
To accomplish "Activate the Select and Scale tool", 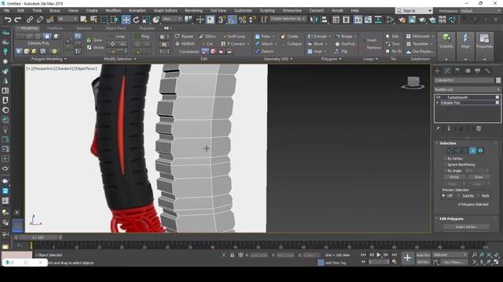I will point(146,20).
